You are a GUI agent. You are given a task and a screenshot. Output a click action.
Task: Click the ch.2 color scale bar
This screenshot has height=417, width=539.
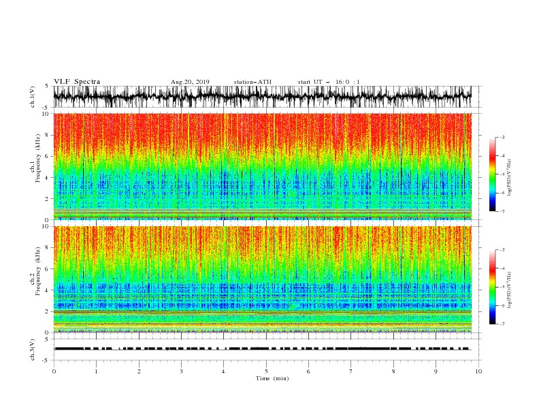click(x=492, y=287)
